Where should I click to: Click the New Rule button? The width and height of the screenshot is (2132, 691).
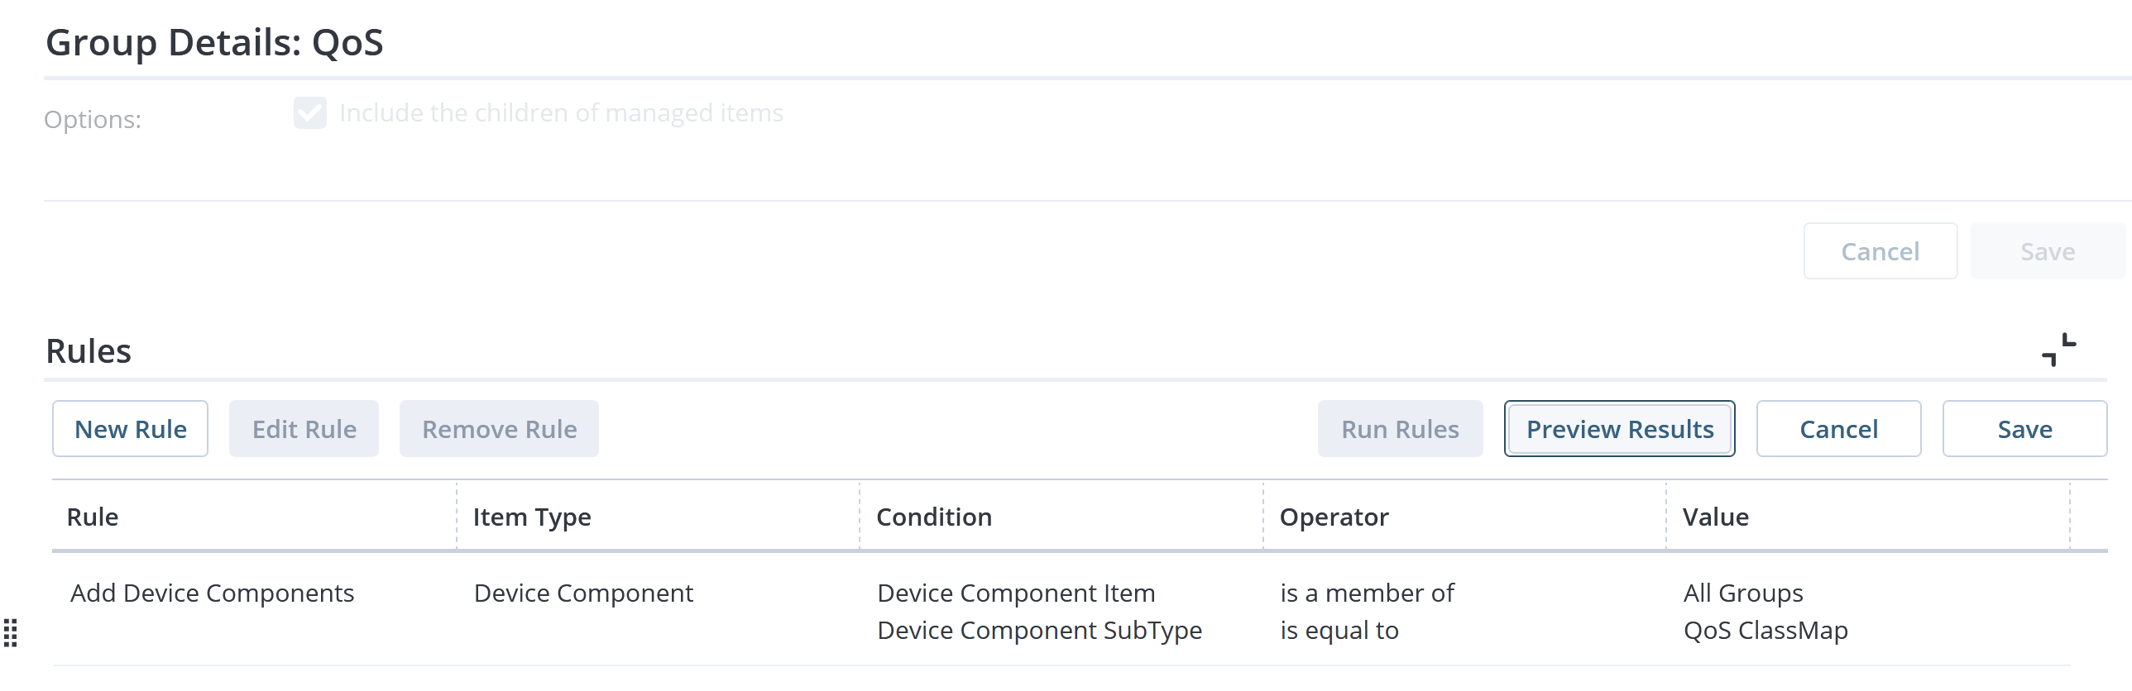(x=130, y=429)
